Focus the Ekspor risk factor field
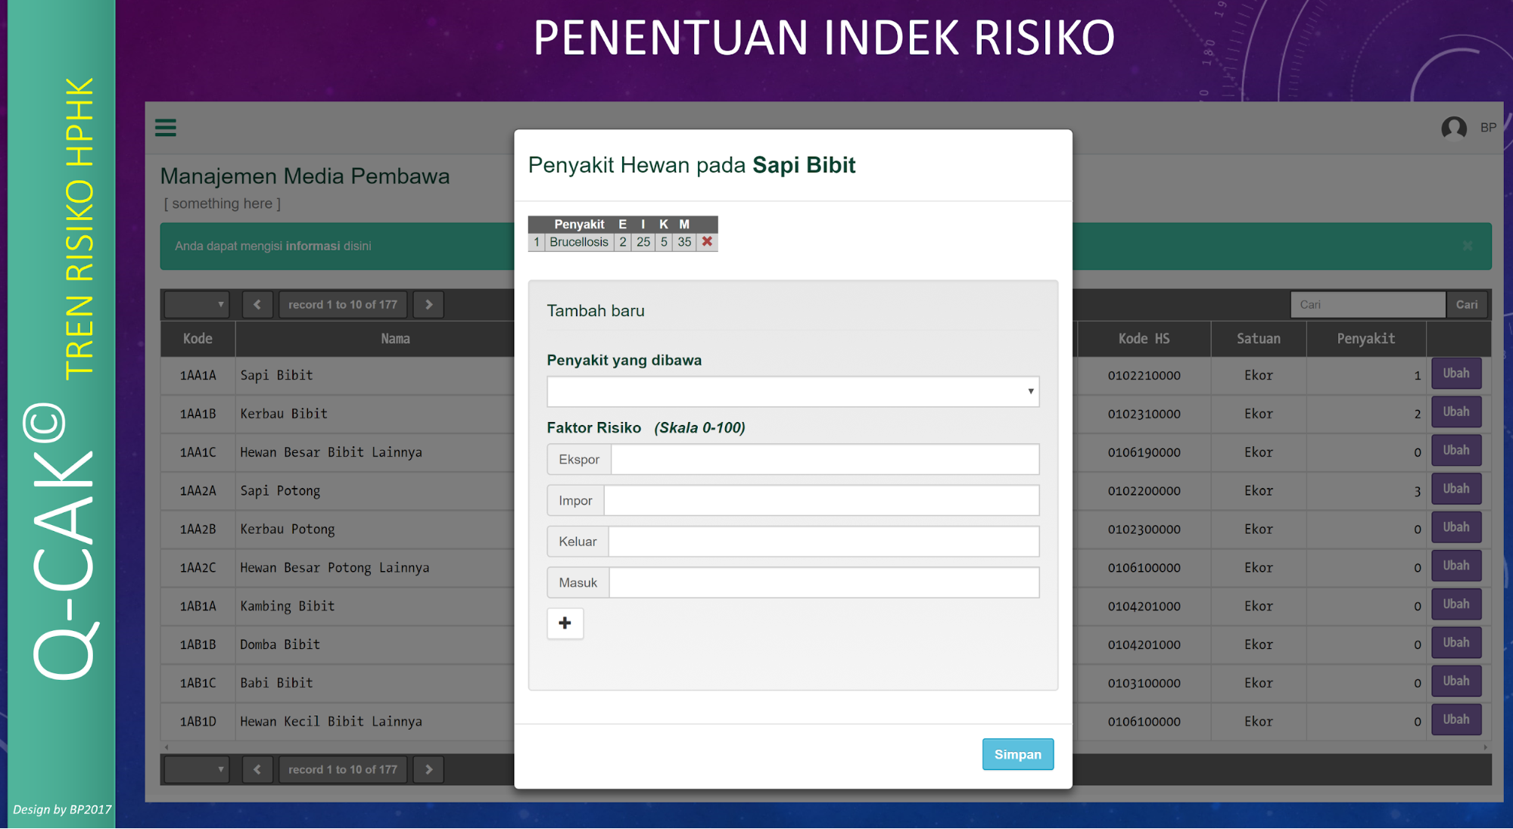The width and height of the screenshot is (1513, 829). pos(824,459)
